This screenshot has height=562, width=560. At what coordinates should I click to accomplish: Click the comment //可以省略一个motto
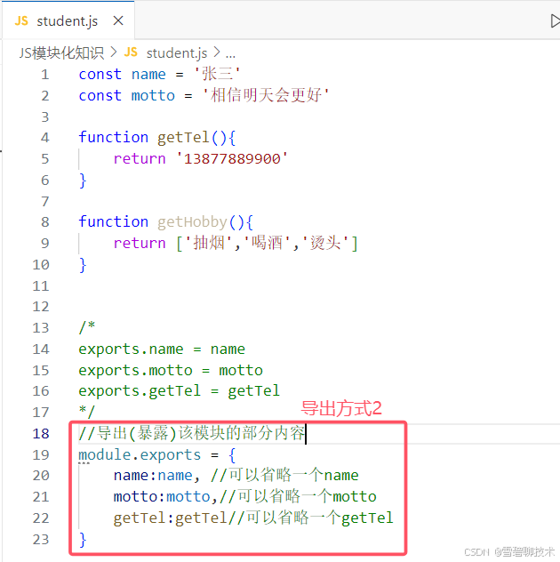(298, 496)
